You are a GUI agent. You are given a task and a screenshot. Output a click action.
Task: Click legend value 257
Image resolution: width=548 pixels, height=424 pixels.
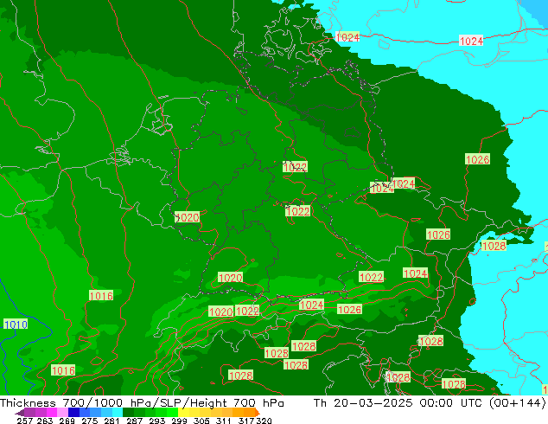24,421
